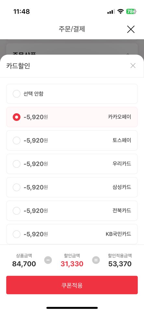The image size is (144, 312).
Task: Tap the 상품금액 84,700 amount
Action: (x=24, y=264)
